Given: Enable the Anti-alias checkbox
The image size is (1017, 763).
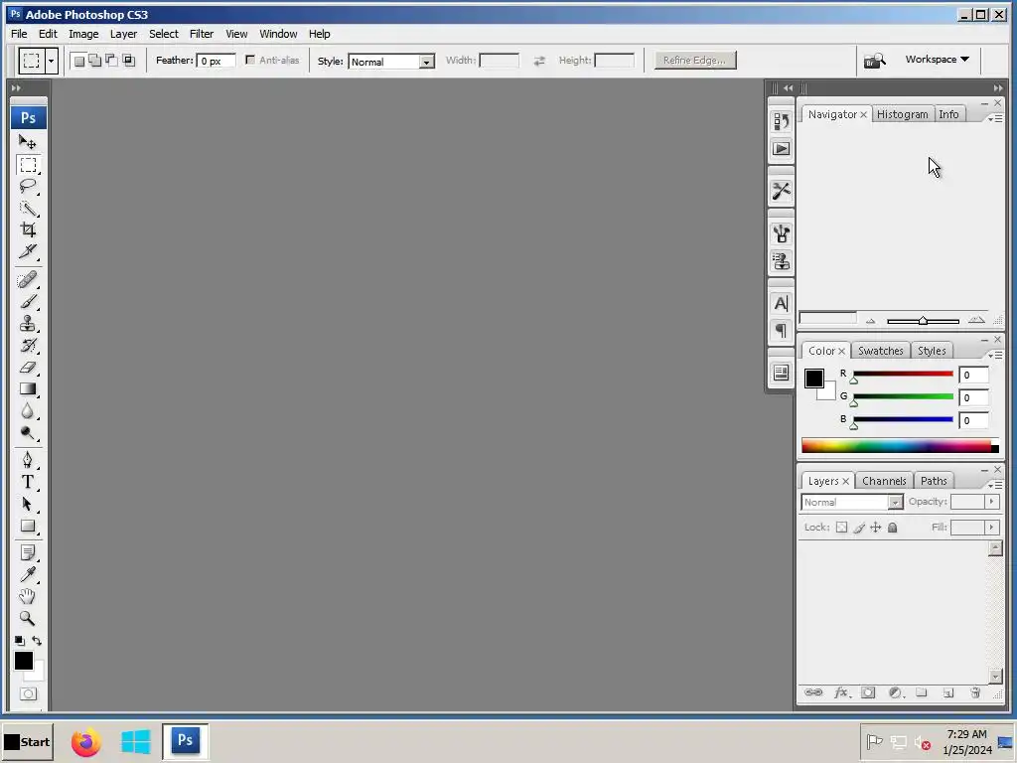Looking at the screenshot, I should tap(250, 60).
